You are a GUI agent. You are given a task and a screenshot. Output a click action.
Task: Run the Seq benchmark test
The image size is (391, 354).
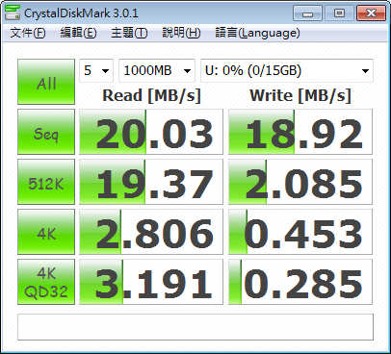(x=46, y=132)
